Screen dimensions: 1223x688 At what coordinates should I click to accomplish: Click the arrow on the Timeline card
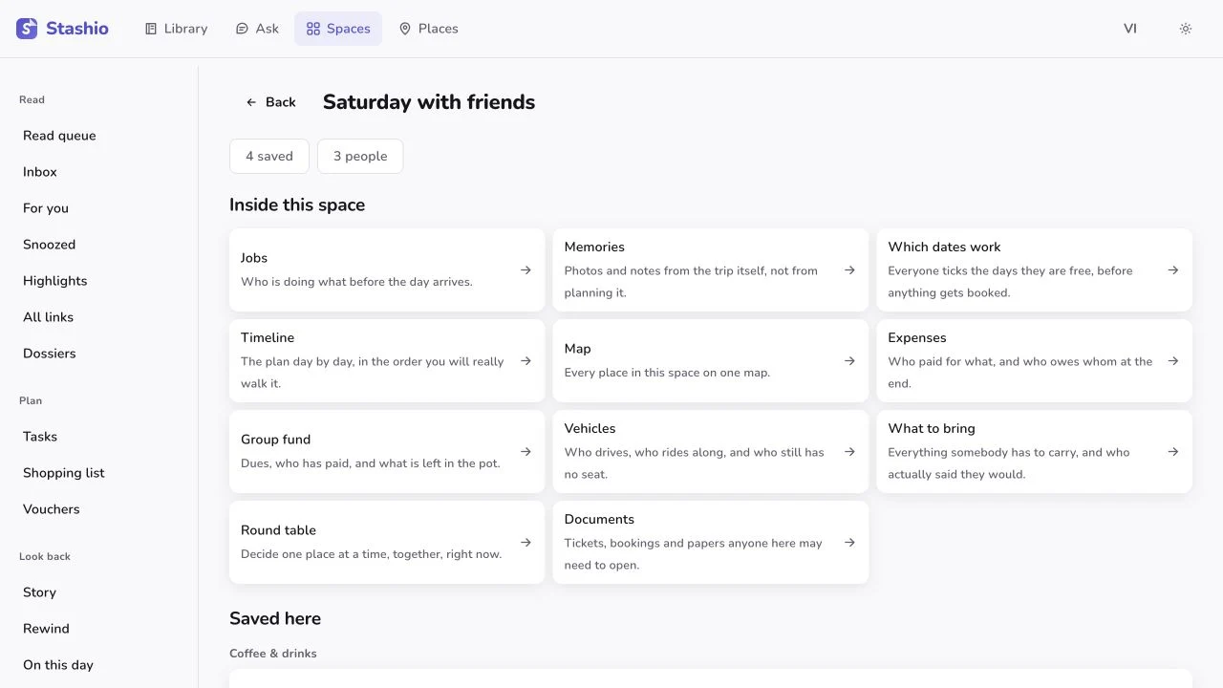tap(526, 361)
